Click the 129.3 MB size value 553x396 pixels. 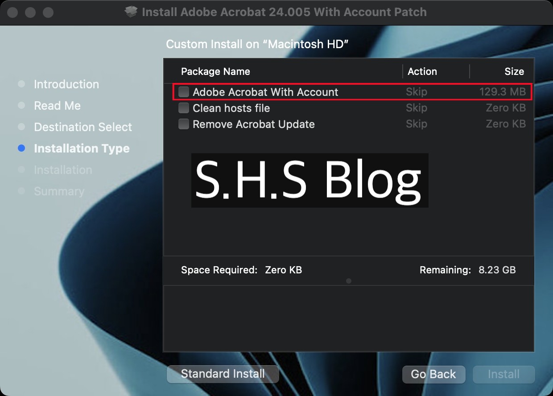click(503, 92)
